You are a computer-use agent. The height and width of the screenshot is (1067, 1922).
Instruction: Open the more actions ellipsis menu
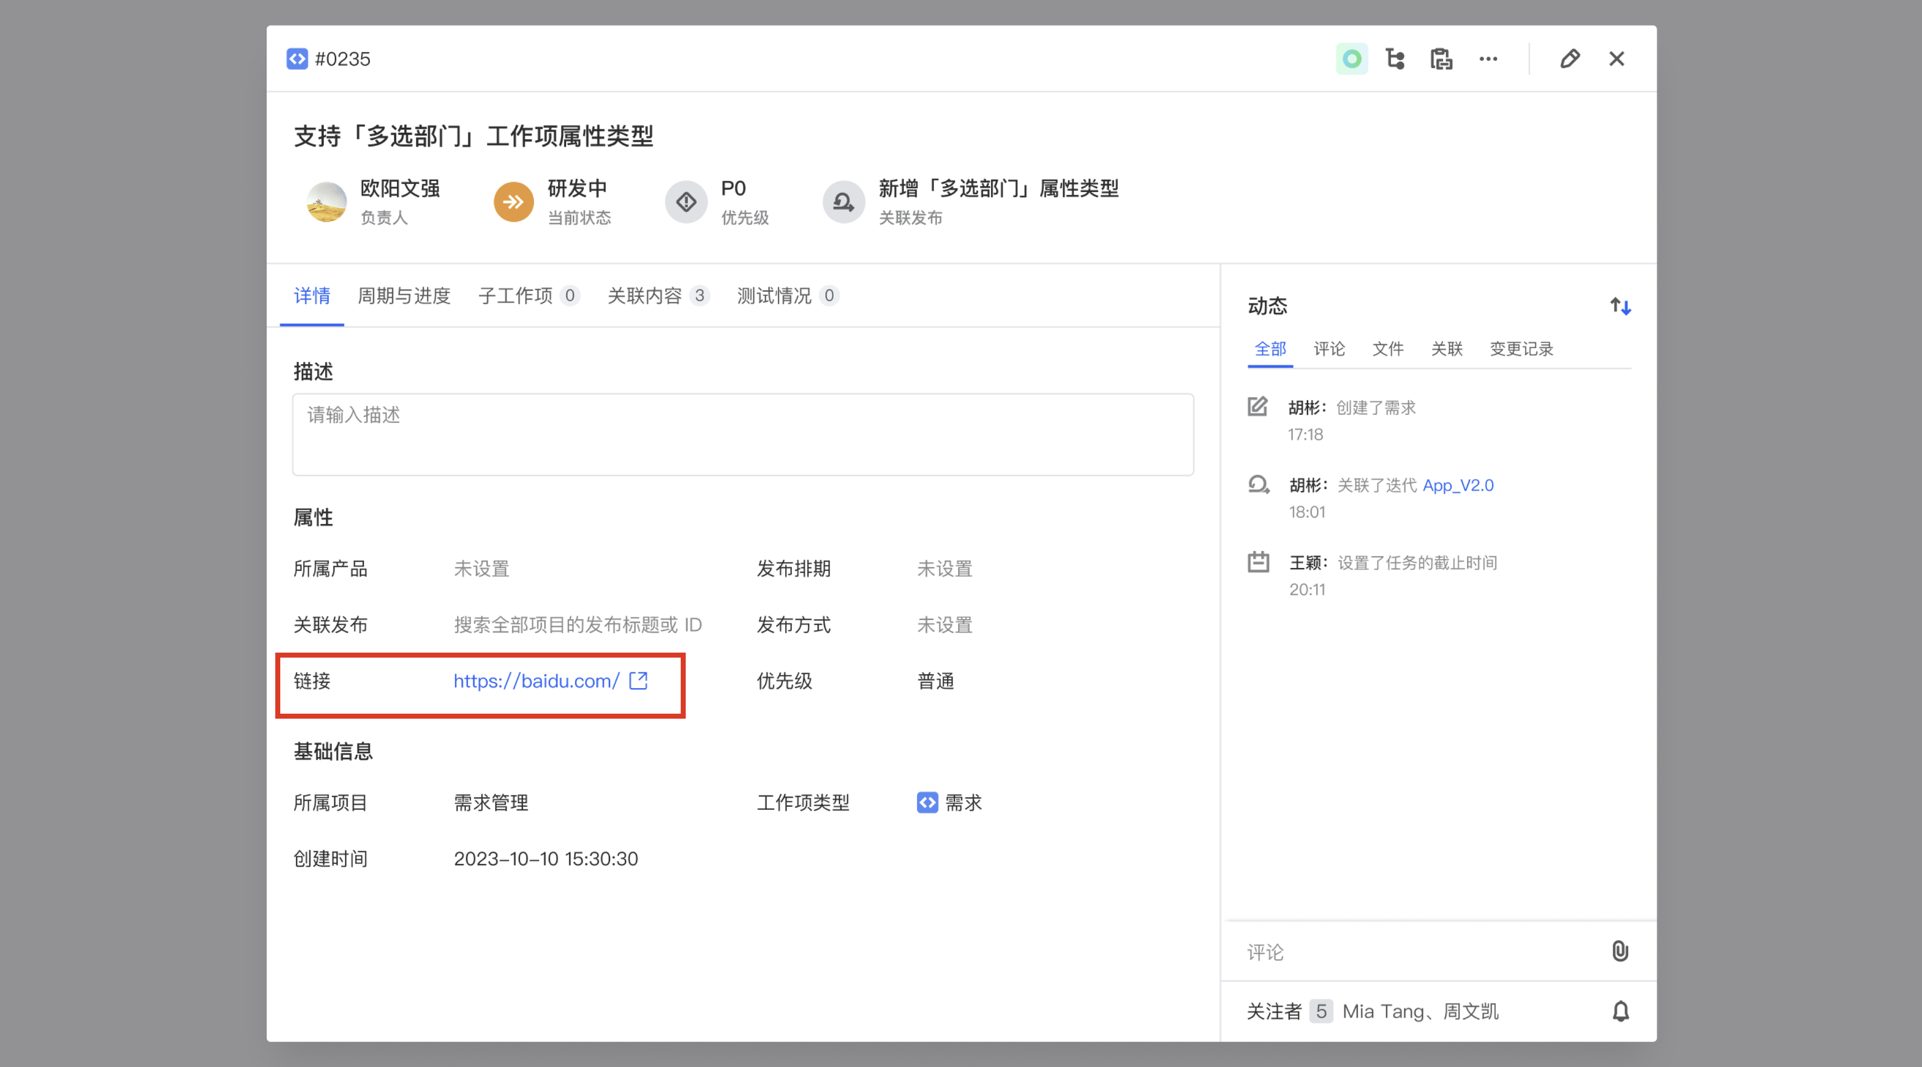pyautogui.click(x=1489, y=58)
